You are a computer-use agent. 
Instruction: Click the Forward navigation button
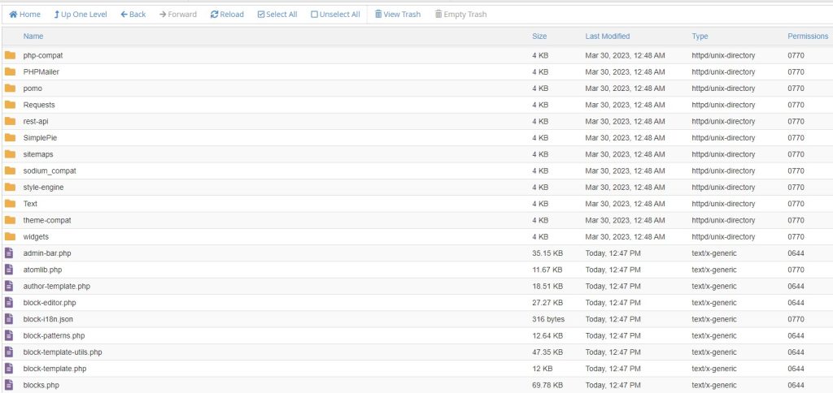point(178,15)
